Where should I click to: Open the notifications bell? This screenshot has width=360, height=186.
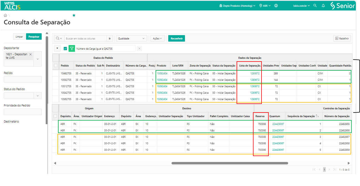click(x=323, y=6)
